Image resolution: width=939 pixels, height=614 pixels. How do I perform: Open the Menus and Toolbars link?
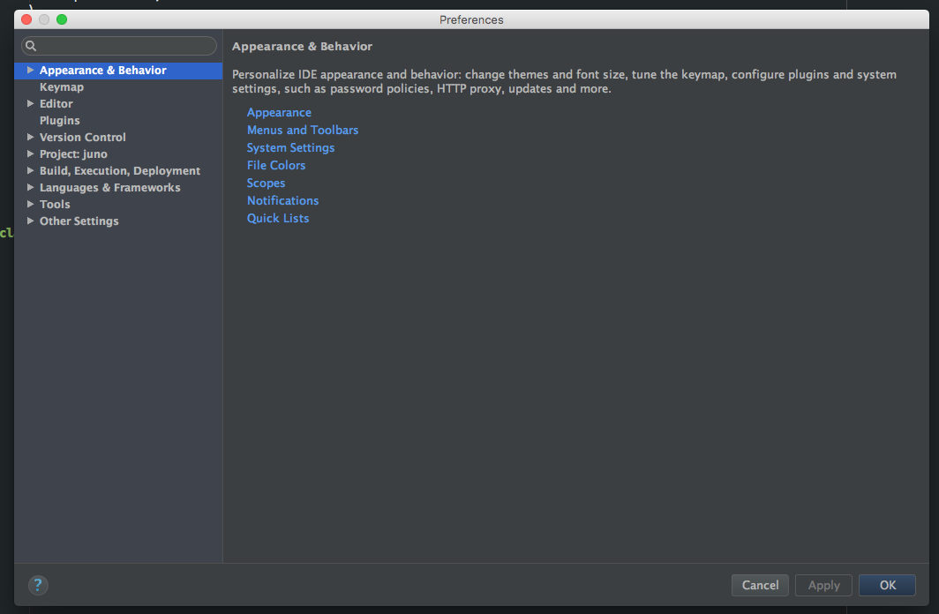point(303,130)
